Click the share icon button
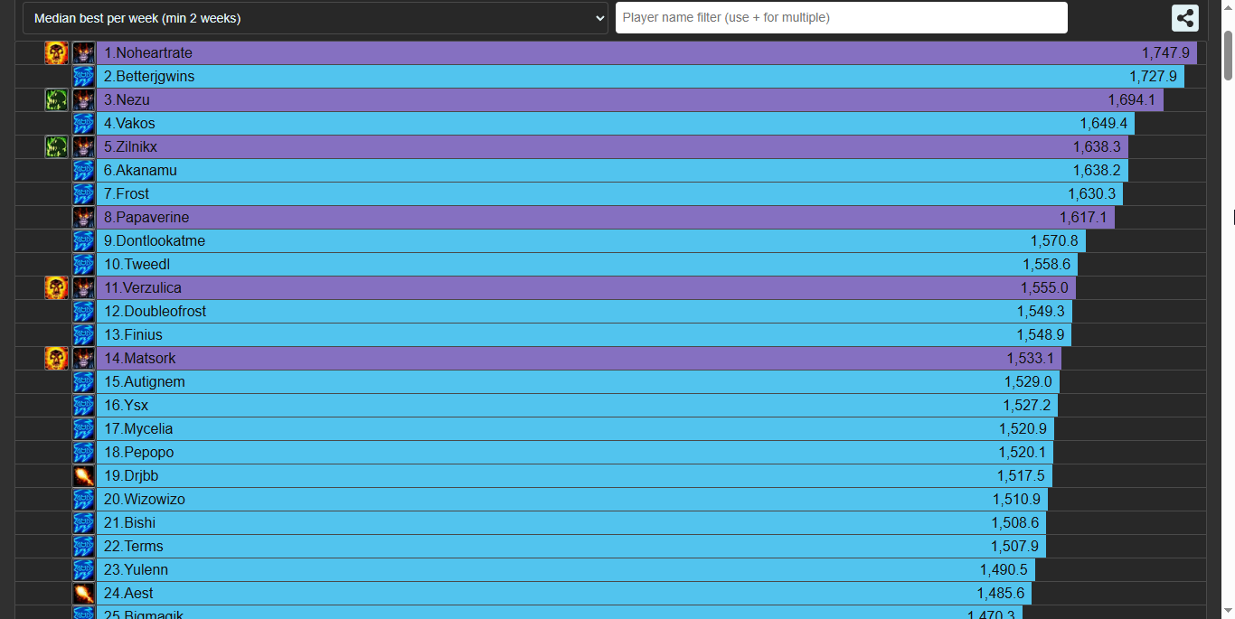 tap(1185, 18)
